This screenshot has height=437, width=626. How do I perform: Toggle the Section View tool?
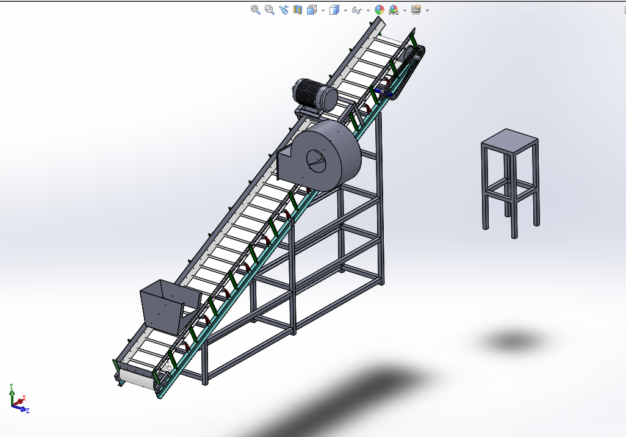[297, 10]
